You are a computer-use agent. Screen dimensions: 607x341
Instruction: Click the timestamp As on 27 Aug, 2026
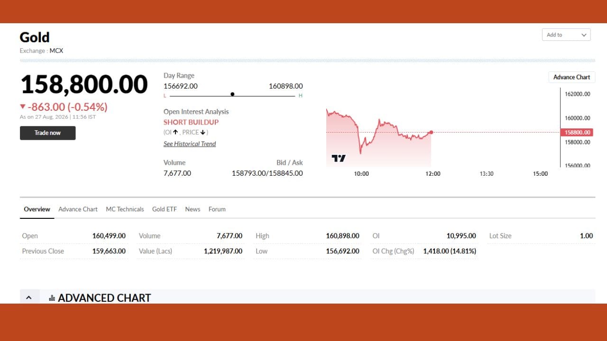pos(57,117)
